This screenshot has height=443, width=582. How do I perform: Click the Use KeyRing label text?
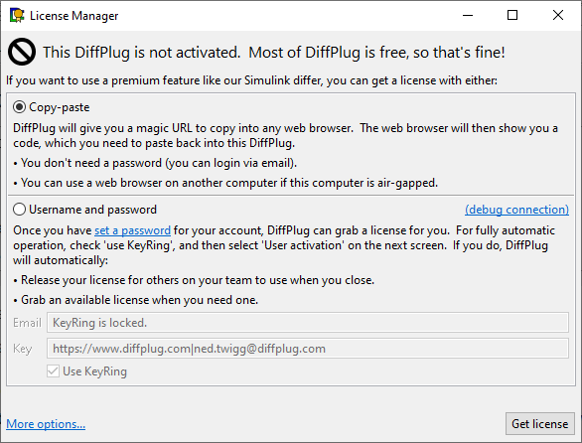tap(94, 371)
